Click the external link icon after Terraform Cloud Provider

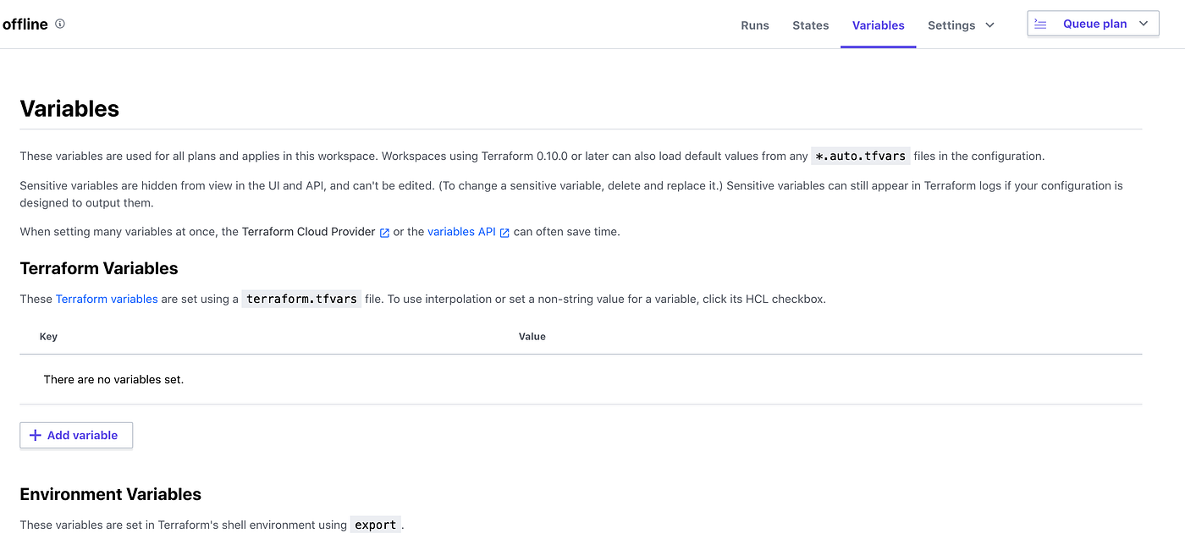(x=385, y=232)
